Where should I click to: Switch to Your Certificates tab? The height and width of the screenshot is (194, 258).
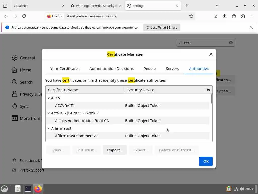click(65, 69)
